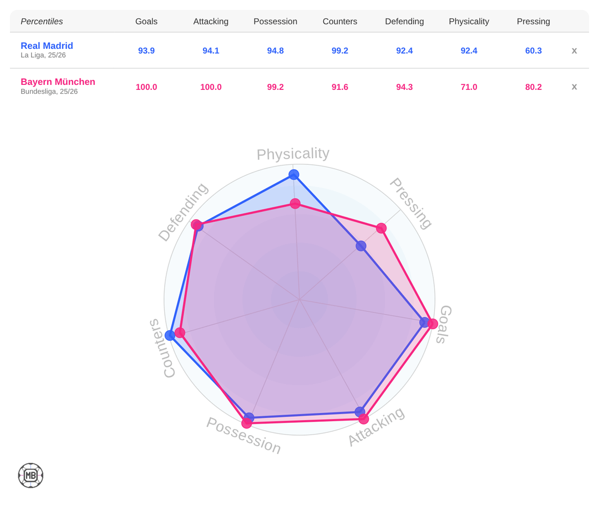Click the blue Counters point on radar

point(170,335)
